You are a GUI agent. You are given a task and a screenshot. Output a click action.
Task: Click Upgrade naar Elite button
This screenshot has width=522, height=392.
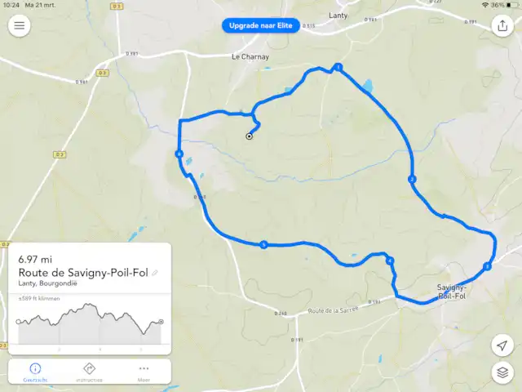coord(261,25)
